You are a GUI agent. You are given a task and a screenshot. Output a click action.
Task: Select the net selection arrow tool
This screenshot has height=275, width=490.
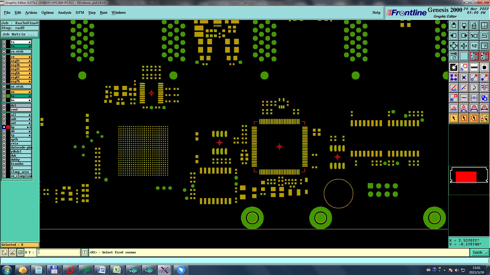click(x=484, y=118)
